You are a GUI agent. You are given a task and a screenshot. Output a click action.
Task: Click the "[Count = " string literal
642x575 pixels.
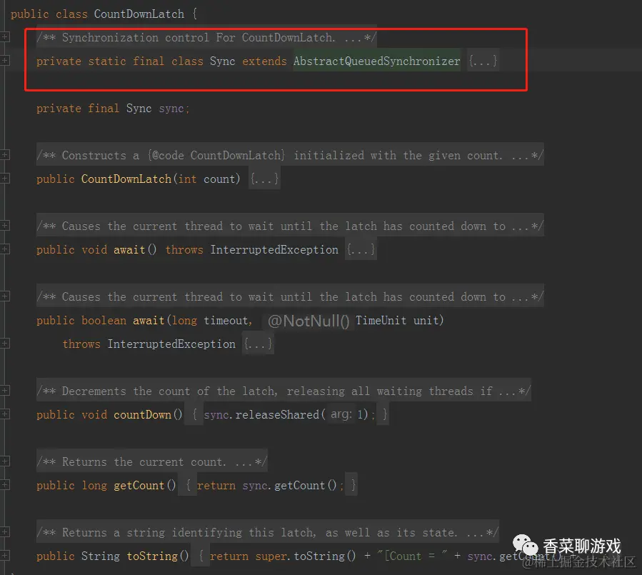click(x=412, y=556)
